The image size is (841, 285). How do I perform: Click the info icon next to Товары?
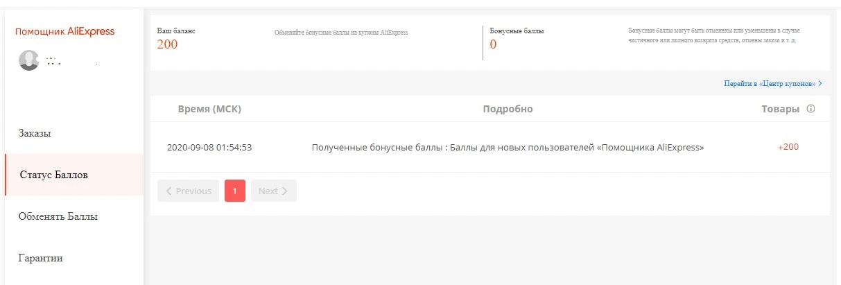(x=810, y=109)
